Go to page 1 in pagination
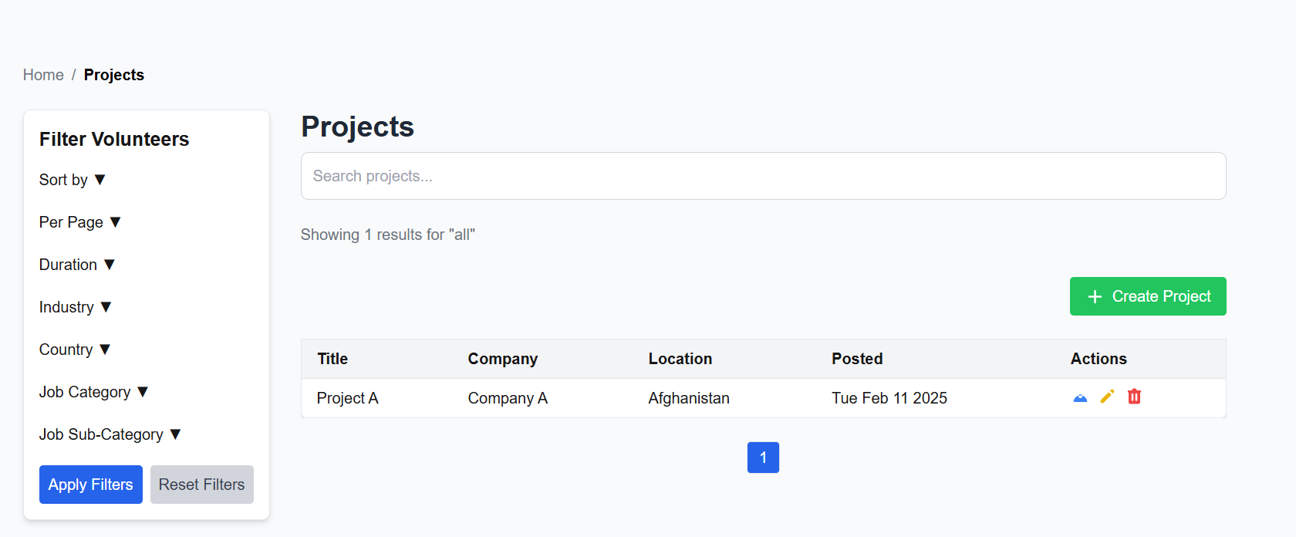1296x537 pixels. click(x=763, y=458)
